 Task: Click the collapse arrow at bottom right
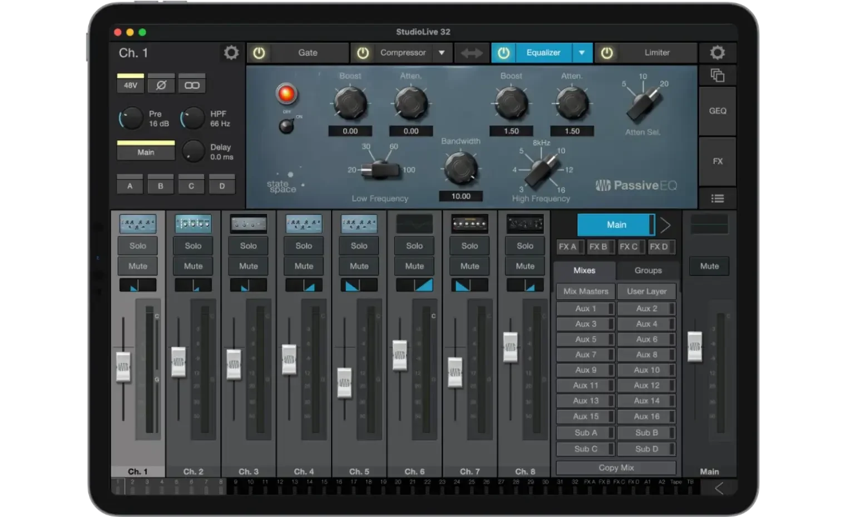coord(719,488)
